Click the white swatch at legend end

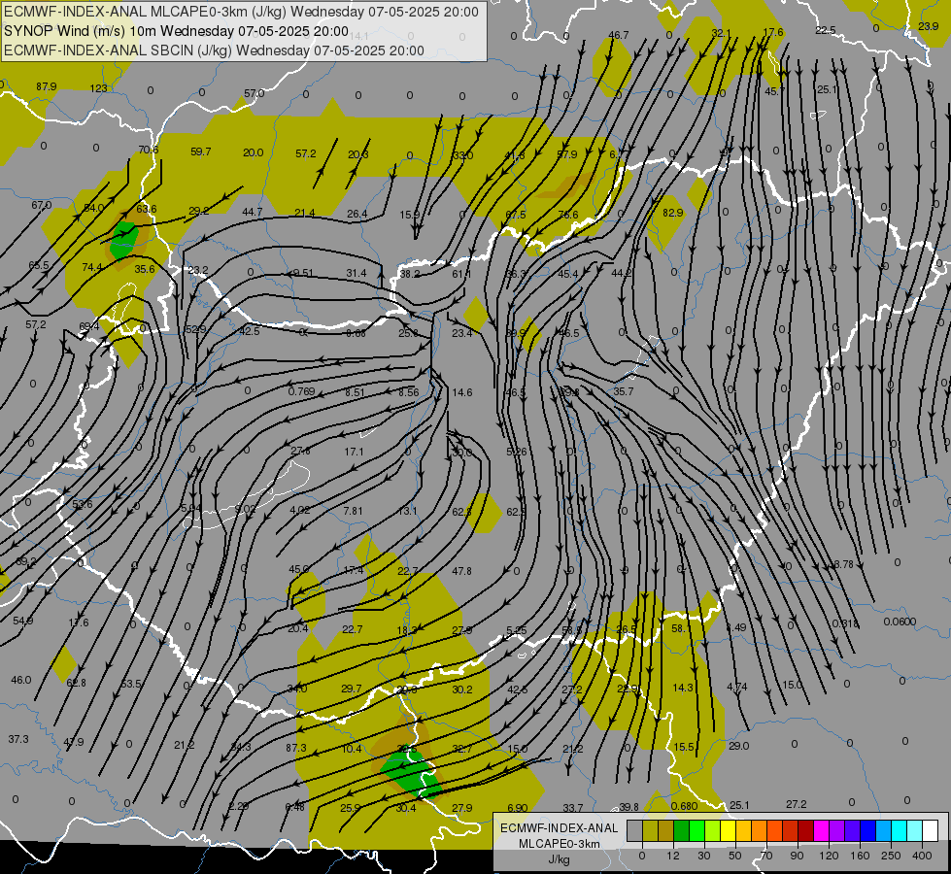click(930, 830)
